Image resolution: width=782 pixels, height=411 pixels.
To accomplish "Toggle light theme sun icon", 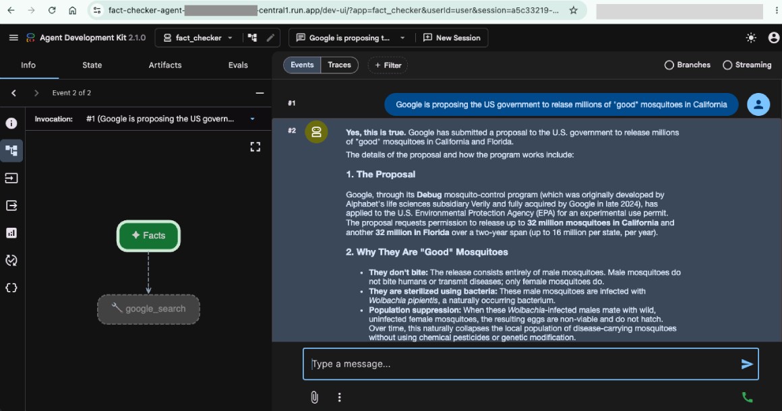I will point(751,38).
